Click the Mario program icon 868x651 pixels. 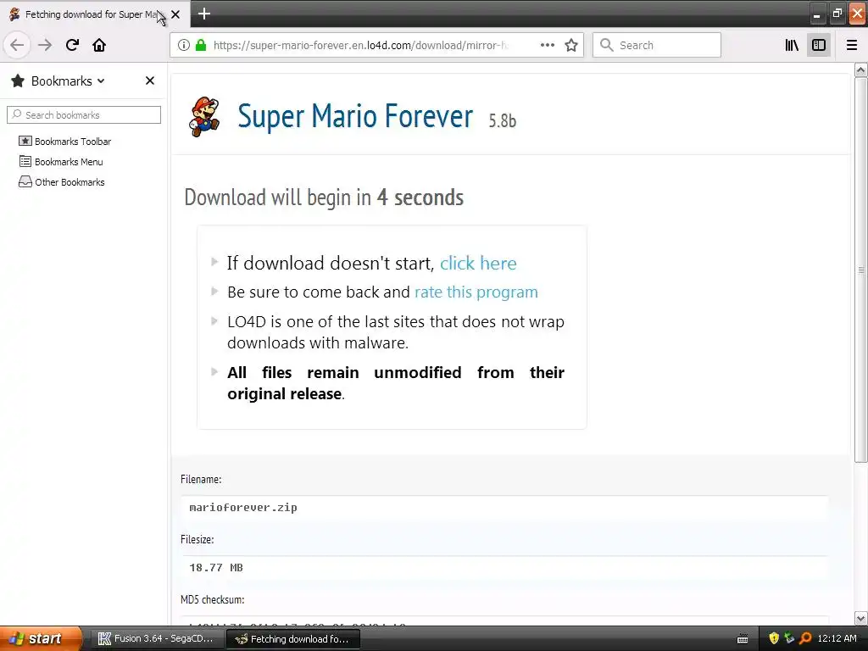(x=204, y=117)
